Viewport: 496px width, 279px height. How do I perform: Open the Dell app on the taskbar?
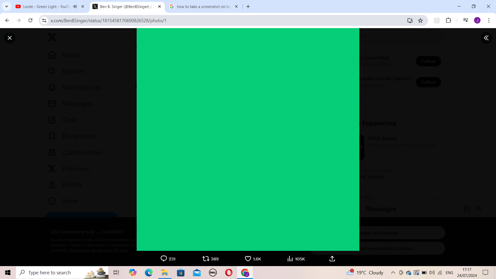click(x=213, y=273)
